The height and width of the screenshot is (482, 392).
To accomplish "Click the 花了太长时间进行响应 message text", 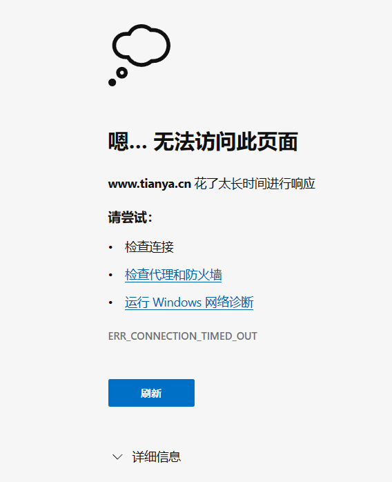I will point(255,184).
